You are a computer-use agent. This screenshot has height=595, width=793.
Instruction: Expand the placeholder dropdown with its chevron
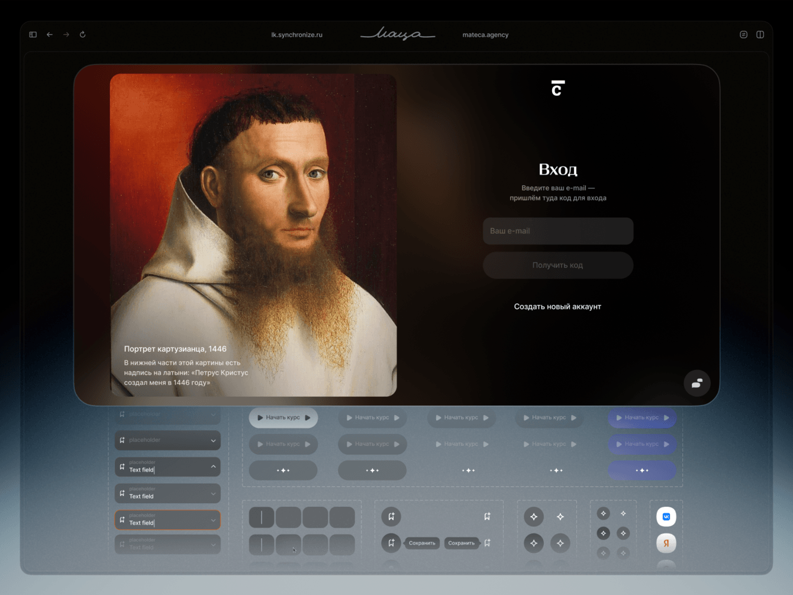click(213, 440)
